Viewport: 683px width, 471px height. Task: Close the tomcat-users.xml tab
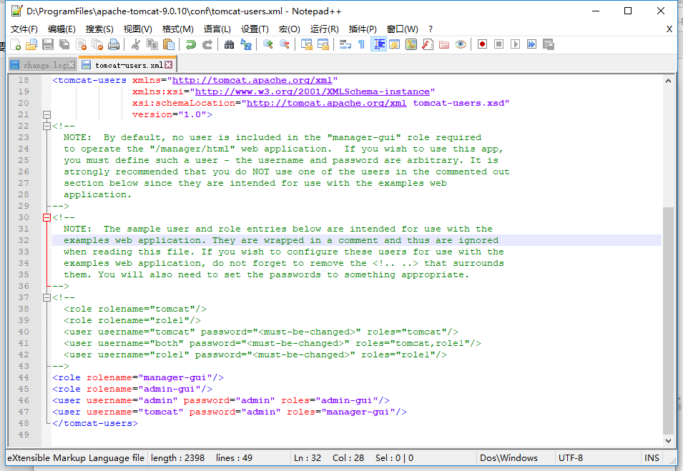pyautogui.click(x=169, y=65)
